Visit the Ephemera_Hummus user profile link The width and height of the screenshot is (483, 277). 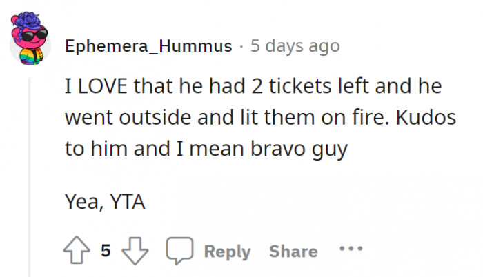[x=148, y=46]
